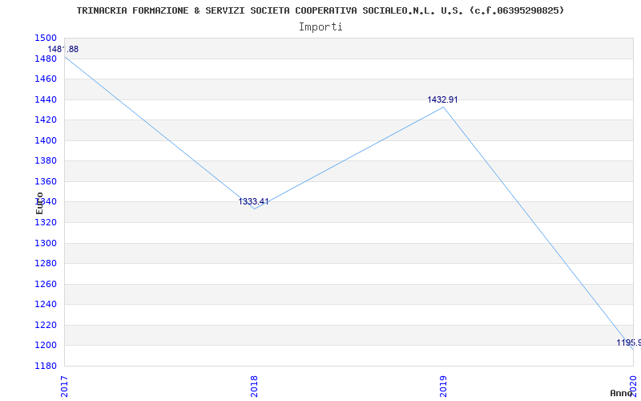Screen dimensions: 641x401
Task: Select the 1400 y-axis tick label
Action: [46, 140]
